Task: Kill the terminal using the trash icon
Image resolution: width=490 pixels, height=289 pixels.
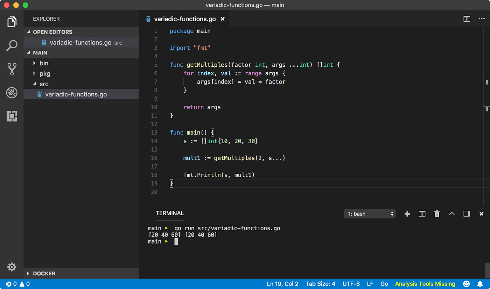Action: (x=437, y=214)
